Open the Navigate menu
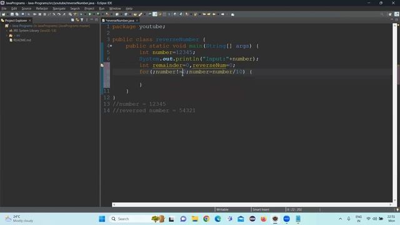 click(59, 8)
